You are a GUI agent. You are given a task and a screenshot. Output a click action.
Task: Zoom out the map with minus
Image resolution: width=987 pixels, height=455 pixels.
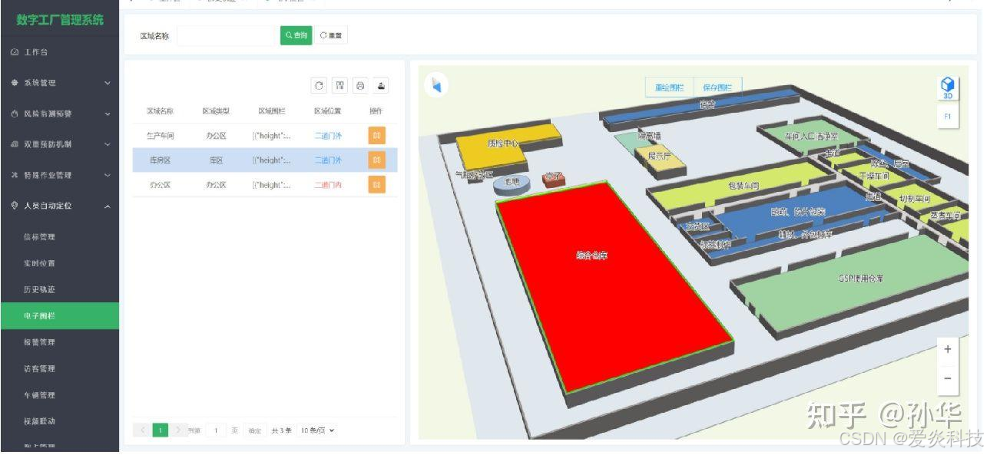click(947, 379)
